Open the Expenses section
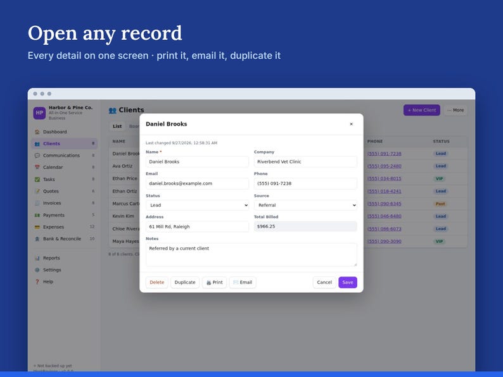This screenshot has width=503, height=377. click(53, 227)
